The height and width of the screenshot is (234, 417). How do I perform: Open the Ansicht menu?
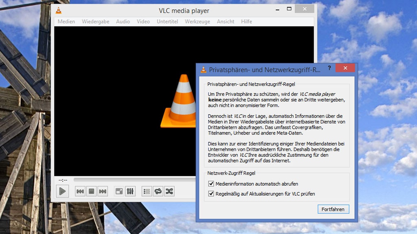[226, 22]
